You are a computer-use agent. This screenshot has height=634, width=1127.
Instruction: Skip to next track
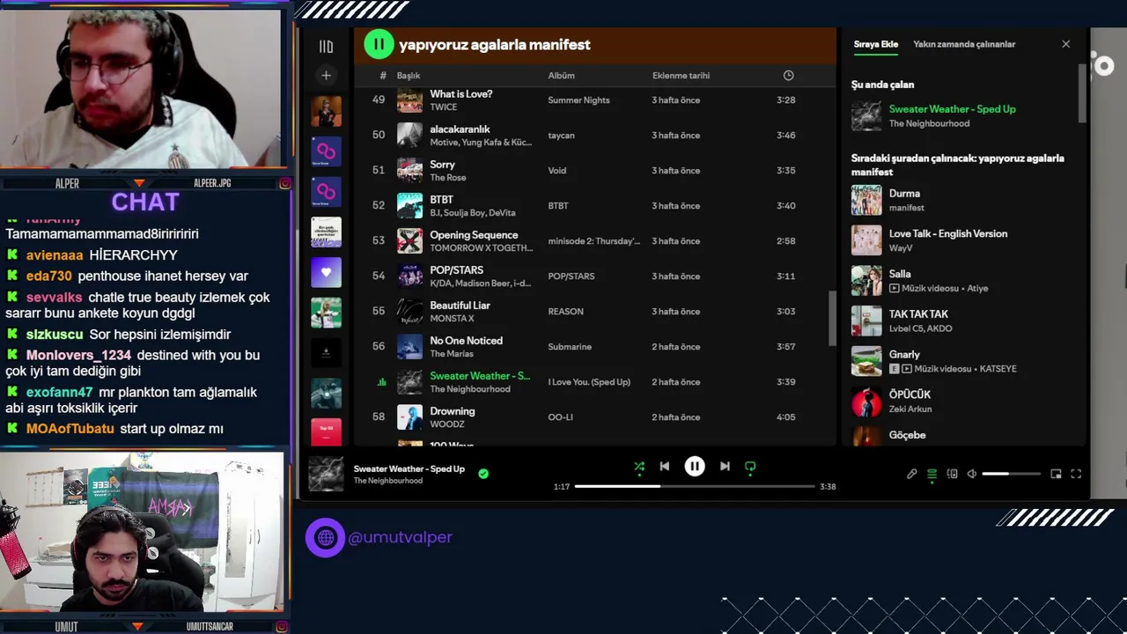[x=725, y=467]
